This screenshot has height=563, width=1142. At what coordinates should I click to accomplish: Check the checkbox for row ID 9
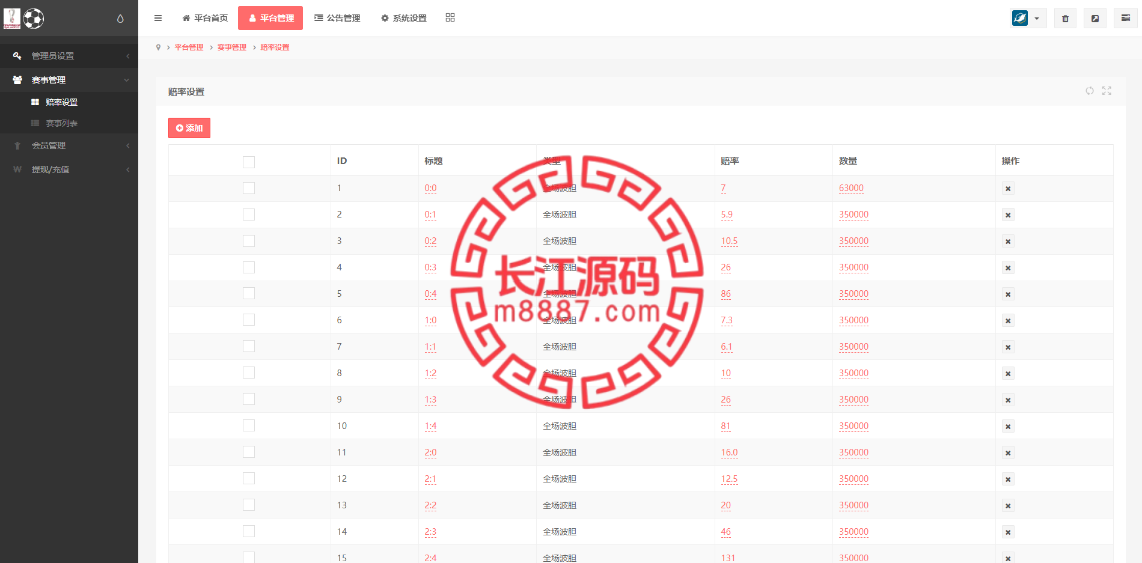pos(249,399)
